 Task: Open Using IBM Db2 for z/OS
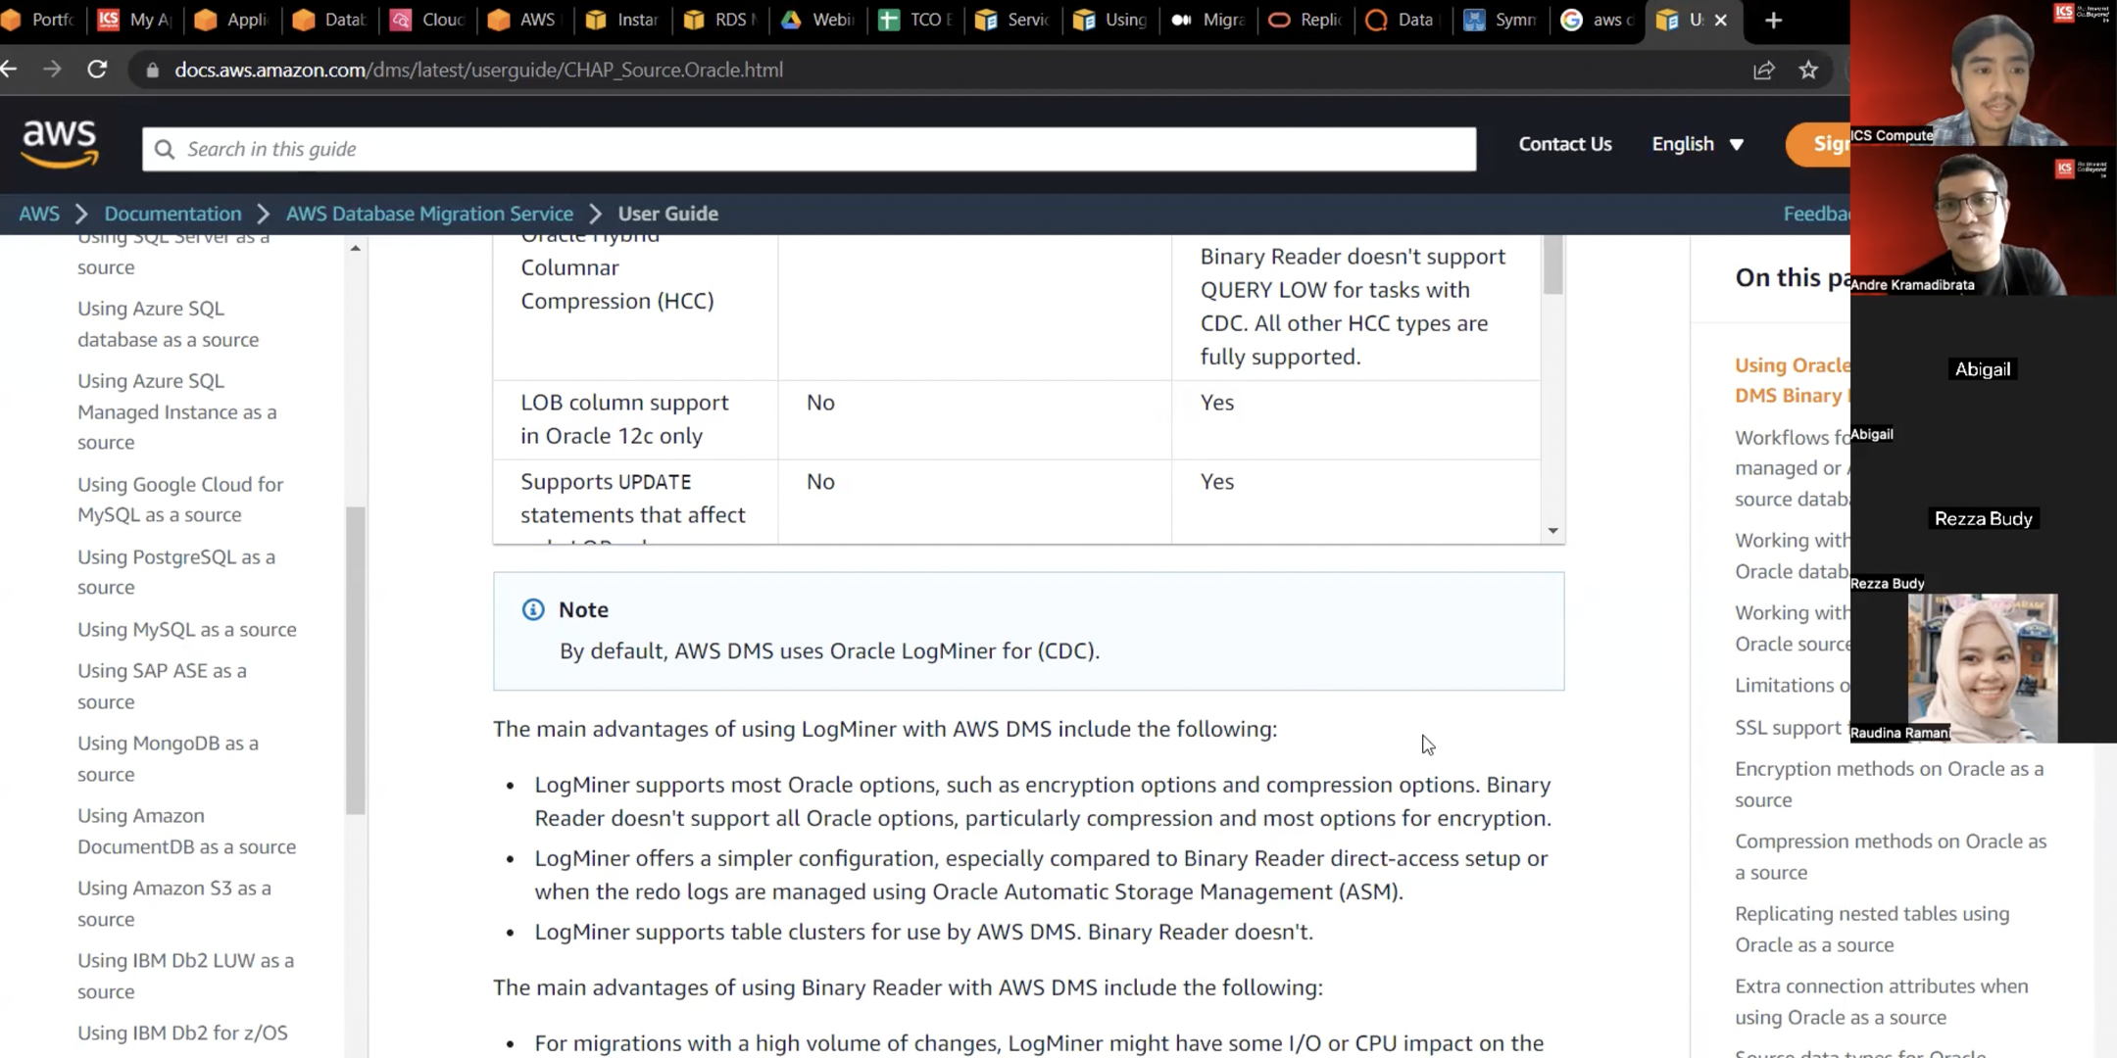pyautogui.click(x=182, y=1033)
